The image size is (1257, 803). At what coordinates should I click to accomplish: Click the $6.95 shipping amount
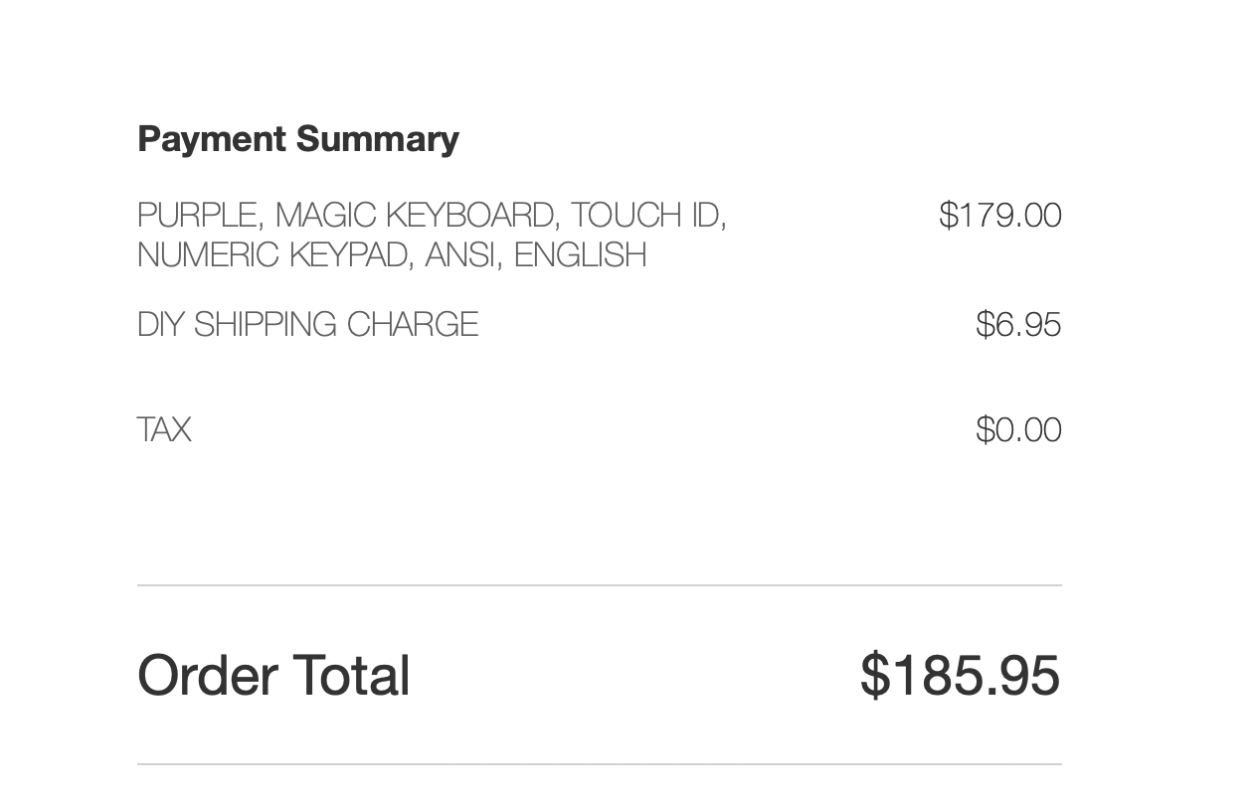(x=1018, y=325)
